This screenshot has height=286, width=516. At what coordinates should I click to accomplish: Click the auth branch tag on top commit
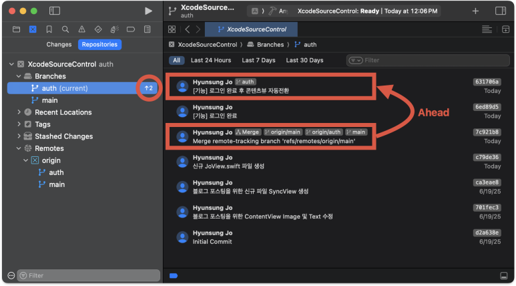pos(245,82)
